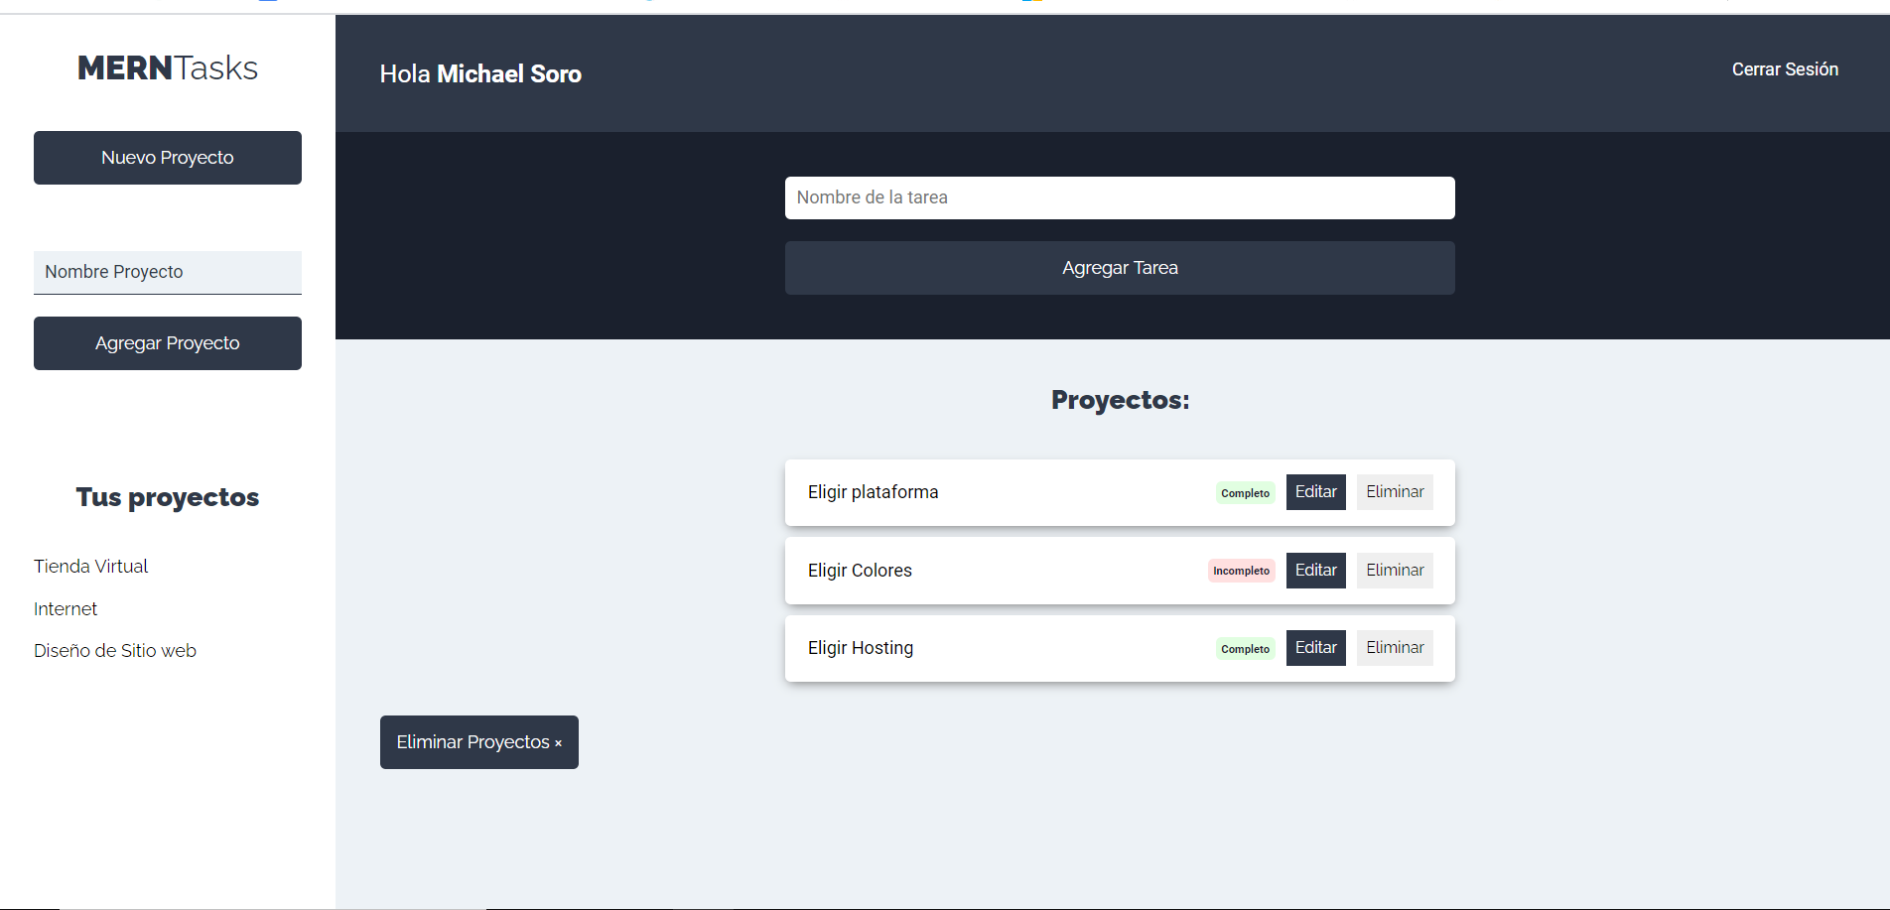Viewport: 1890px width, 910px height.
Task: Select the "Diseño de Sitio web" project
Action: point(115,650)
